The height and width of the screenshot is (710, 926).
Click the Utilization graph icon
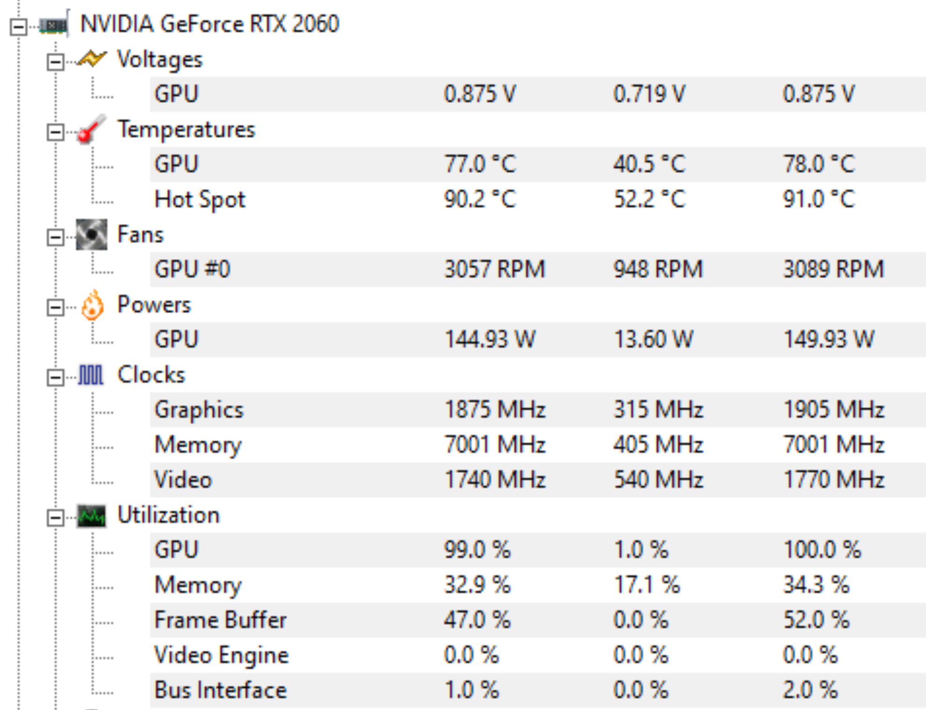coord(92,516)
